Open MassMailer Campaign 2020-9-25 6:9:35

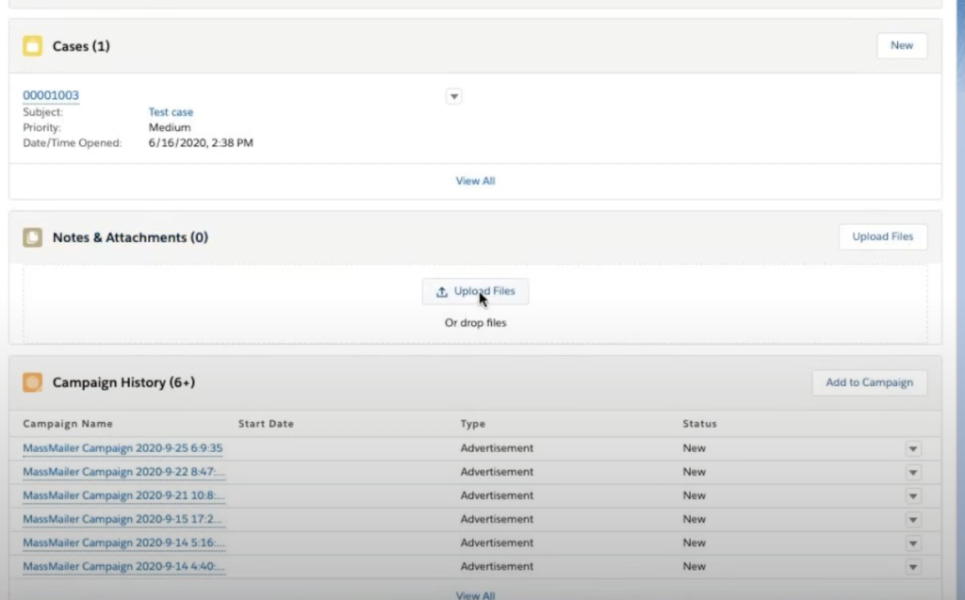pos(123,448)
